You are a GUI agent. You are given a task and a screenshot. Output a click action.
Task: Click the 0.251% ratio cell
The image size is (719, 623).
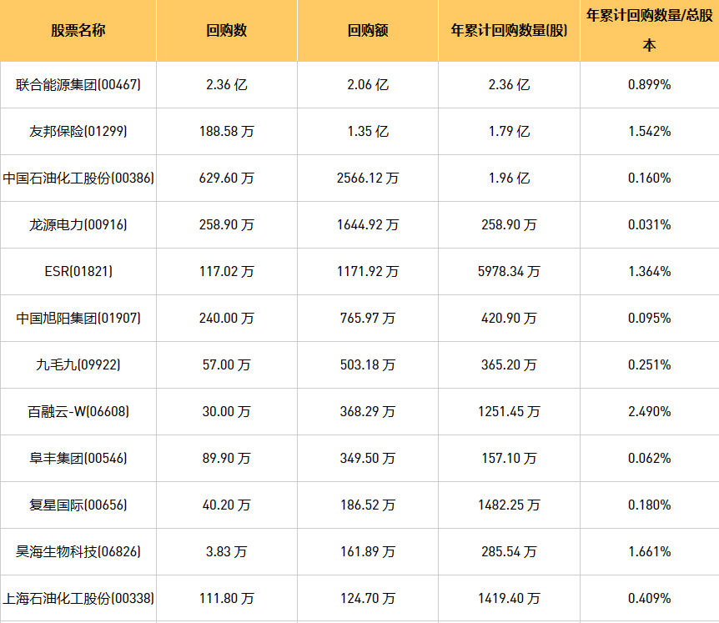(x=649, y=365)
